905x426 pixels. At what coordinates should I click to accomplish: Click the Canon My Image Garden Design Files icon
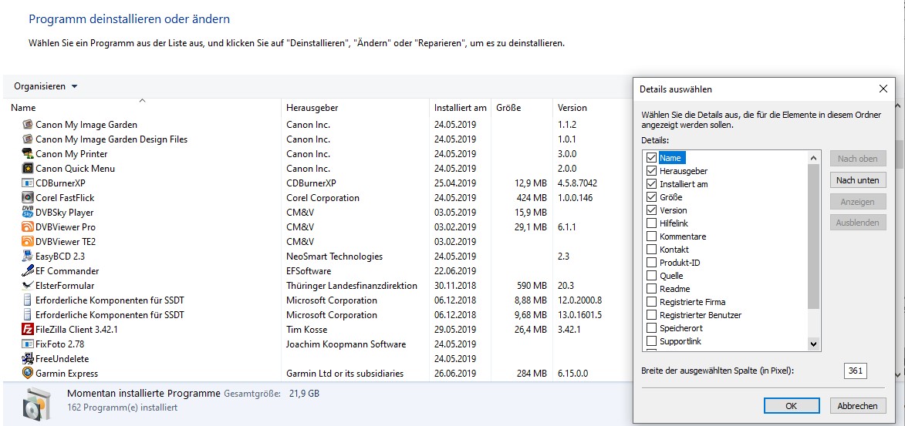click(x=27, y=139)
